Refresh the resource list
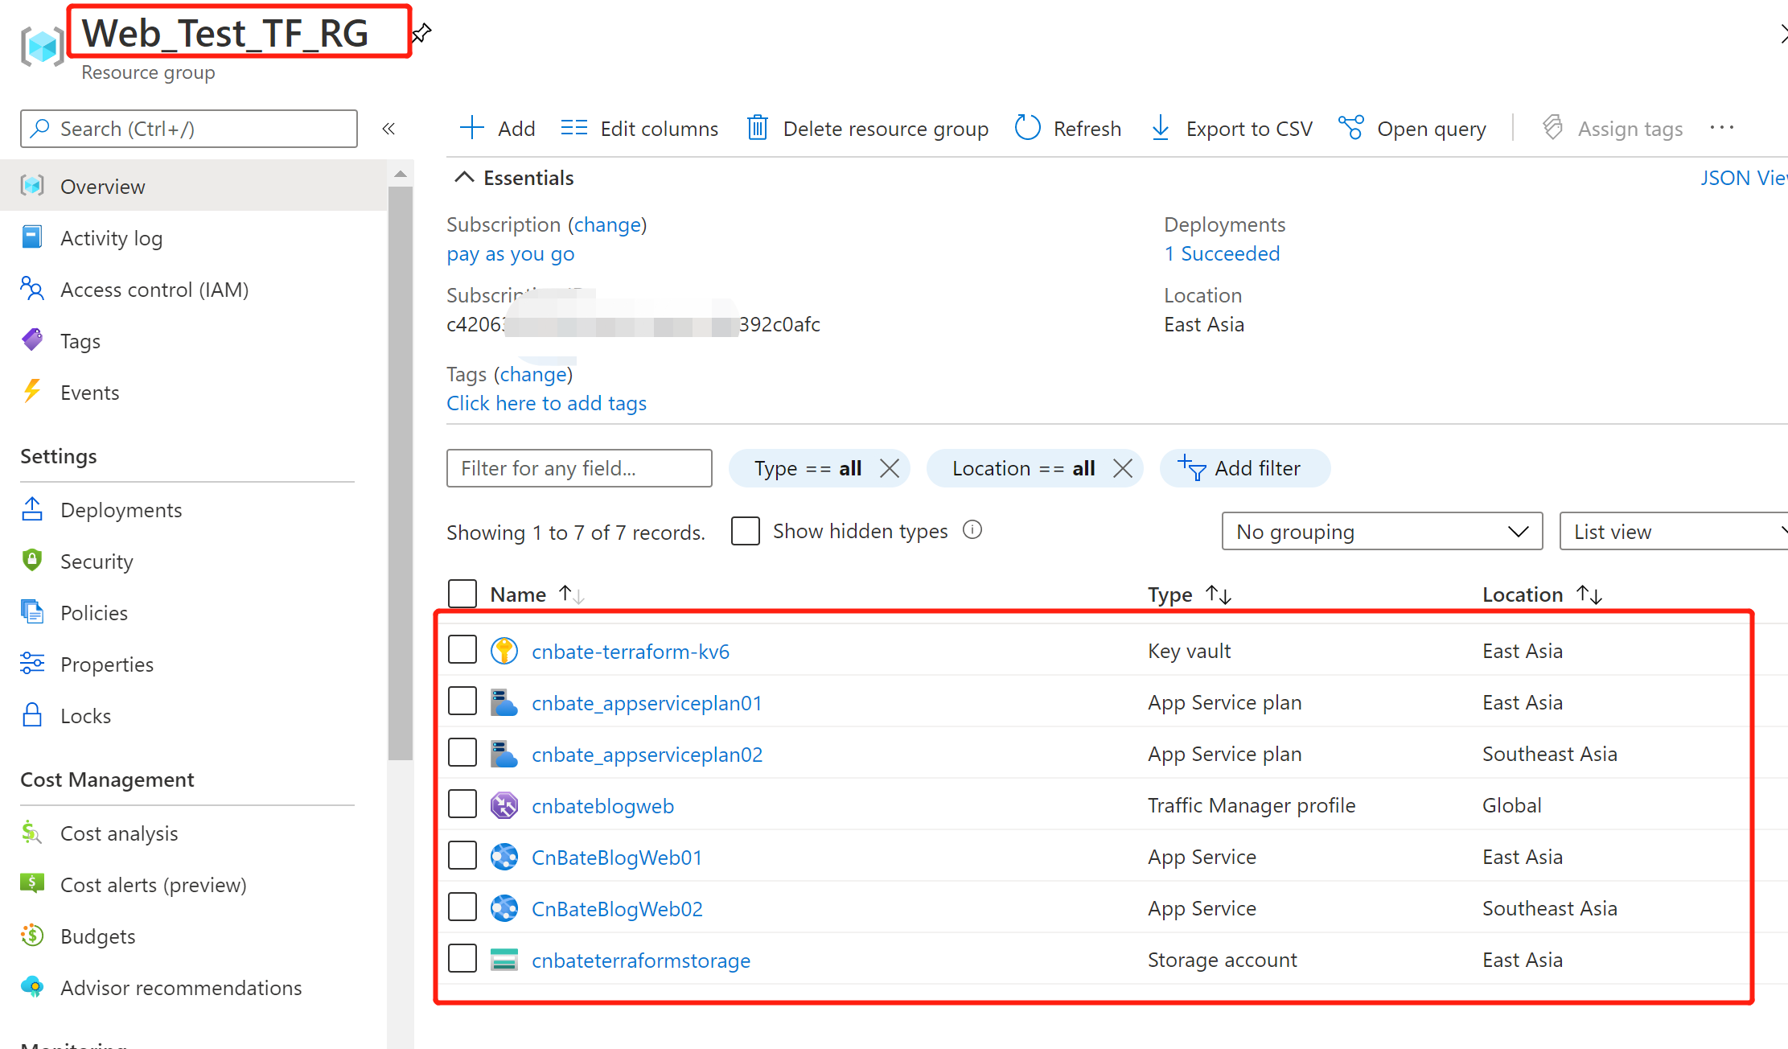This screenshot has height=1049, width=1788. coord(1068,129)
